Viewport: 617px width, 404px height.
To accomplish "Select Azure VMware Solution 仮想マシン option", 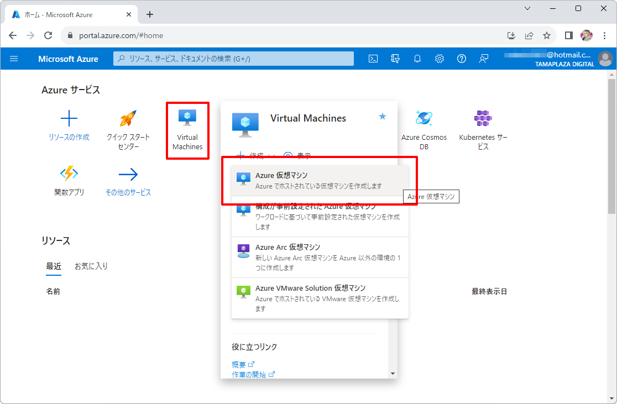I will tap(320, 298).
